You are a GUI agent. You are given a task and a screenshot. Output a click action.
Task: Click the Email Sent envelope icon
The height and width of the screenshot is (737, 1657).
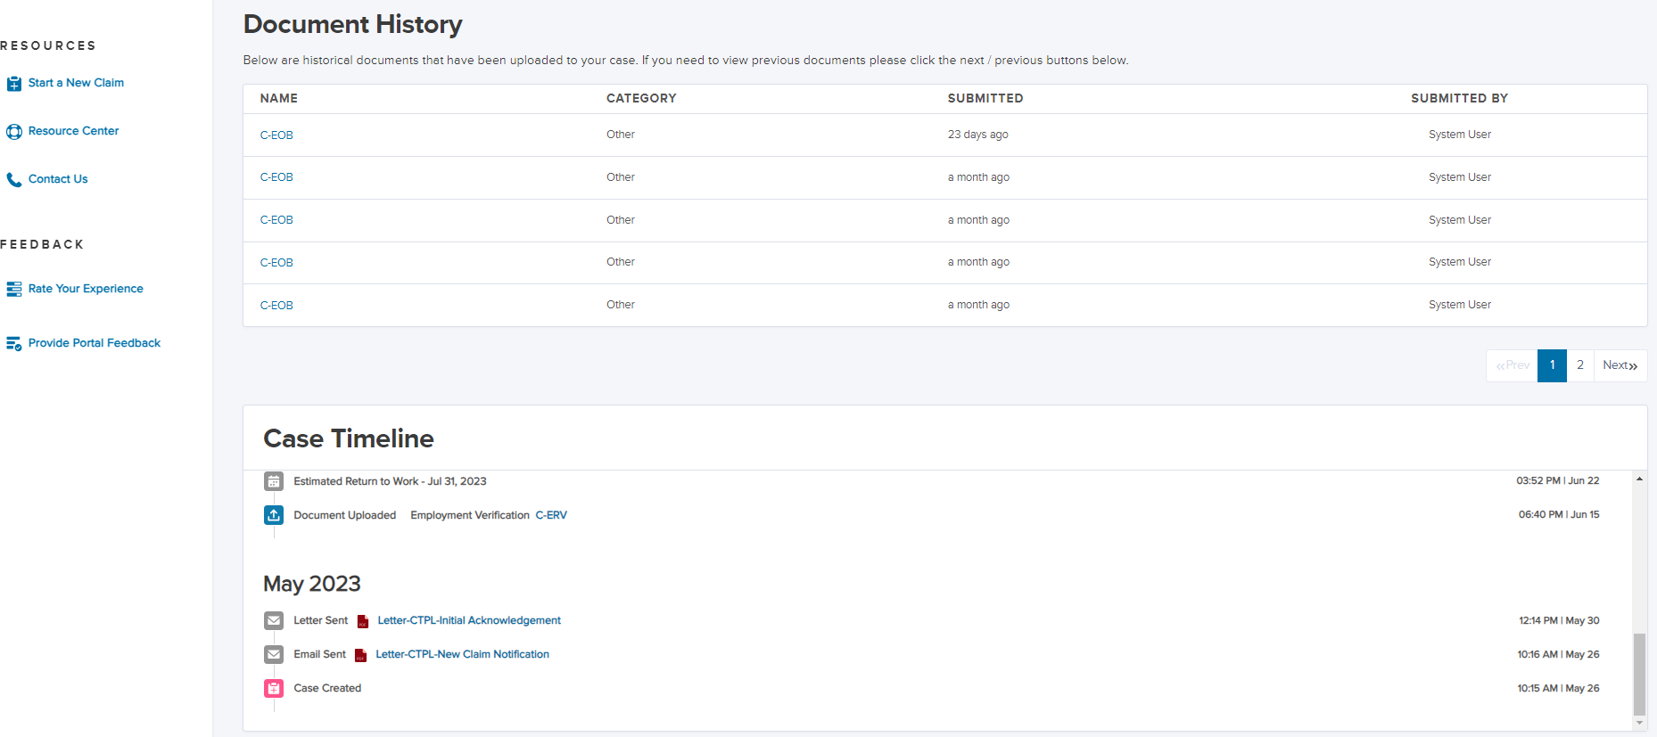274,654
